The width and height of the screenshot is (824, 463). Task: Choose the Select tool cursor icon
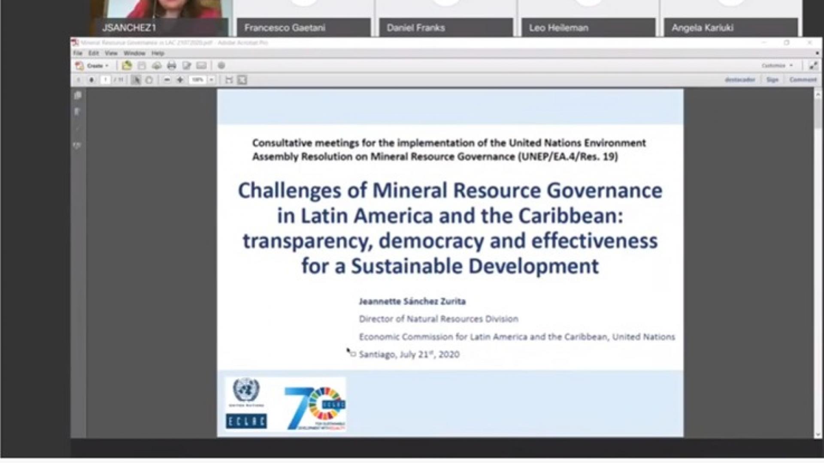point(136,80)
